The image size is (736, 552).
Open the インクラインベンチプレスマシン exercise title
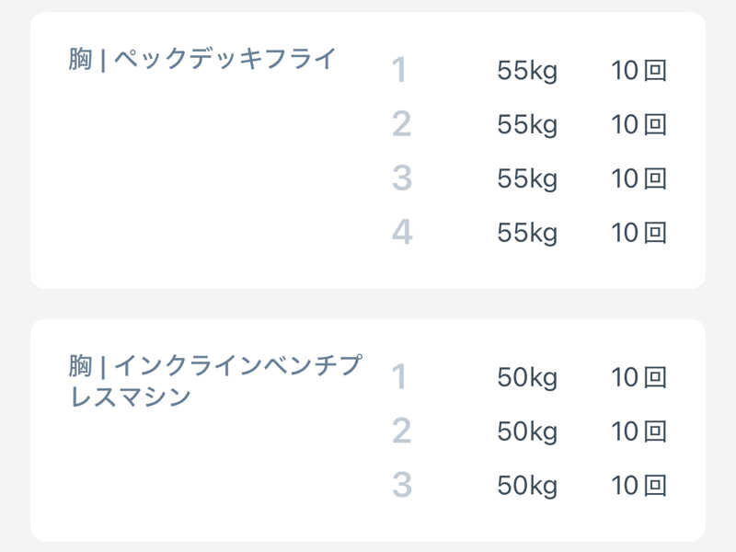click(215, 381)
